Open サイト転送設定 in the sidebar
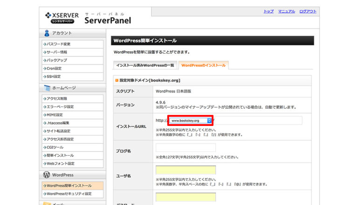This screenshot has height=205, width=358. [x=73, y=131]
